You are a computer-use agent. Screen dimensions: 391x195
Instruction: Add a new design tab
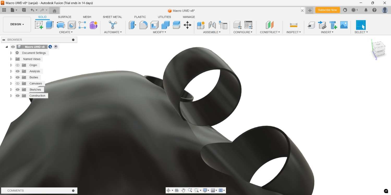click(x=310, y=10)
